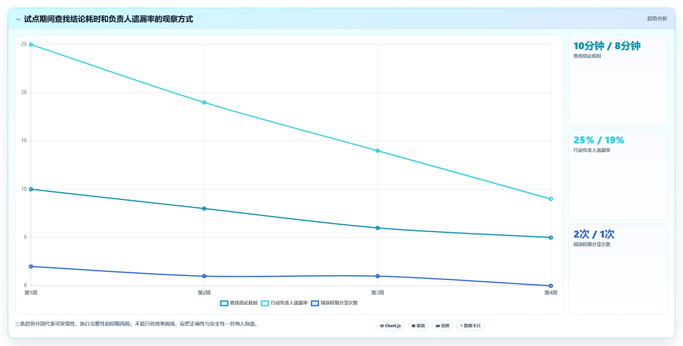The image size is (683, 346).
Task: Click the 10分钟 / 8分钟 KPI value
Action: coord(607,46)
